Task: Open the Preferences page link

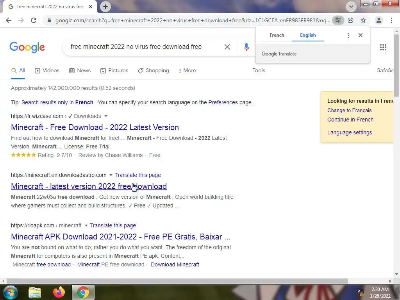Action: click(223, 102)
